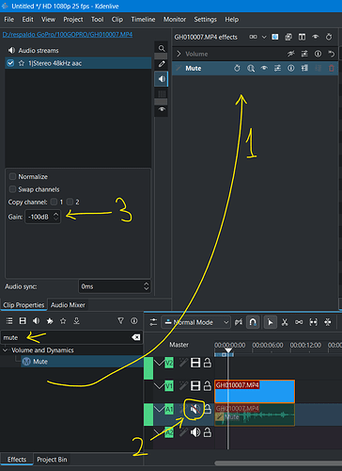Open the File menu

[8, 20]
